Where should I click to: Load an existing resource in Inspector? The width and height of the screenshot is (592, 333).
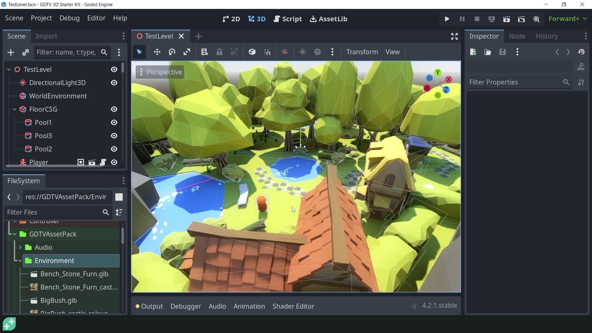point(487,52)
